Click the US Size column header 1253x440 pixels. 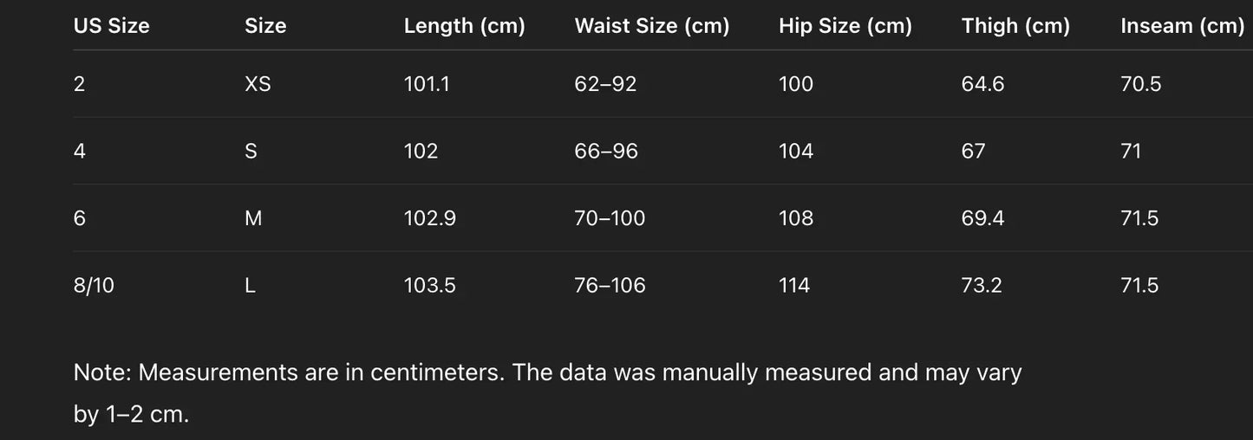point(112,26)
